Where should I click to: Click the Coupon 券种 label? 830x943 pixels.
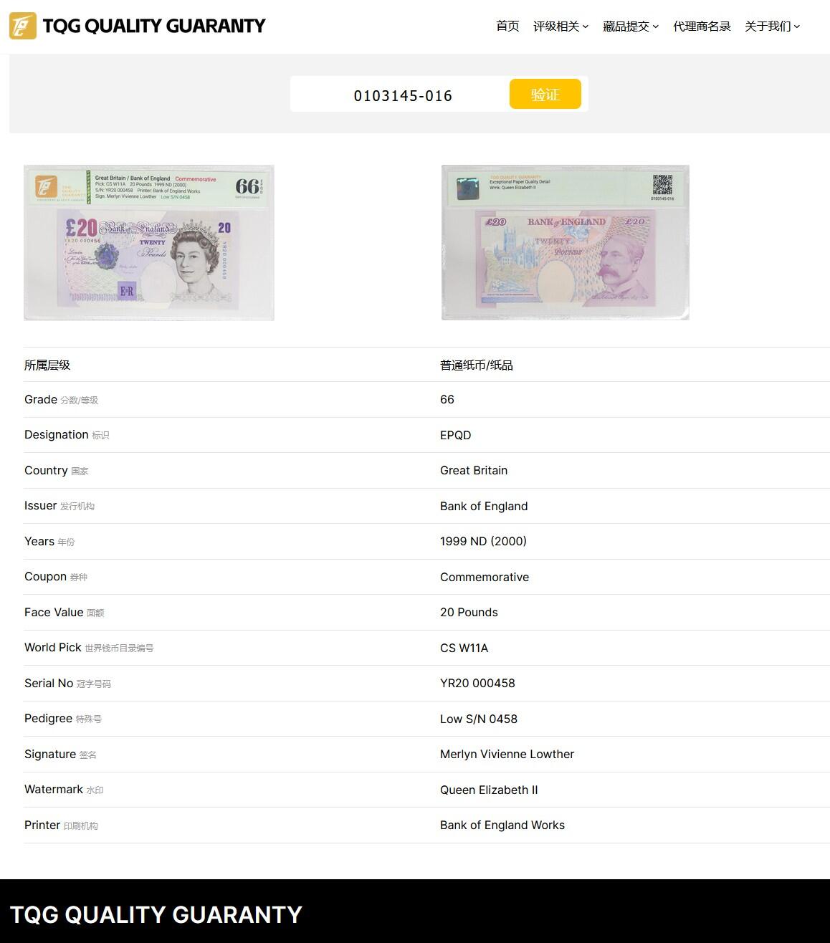pos(56,577)
